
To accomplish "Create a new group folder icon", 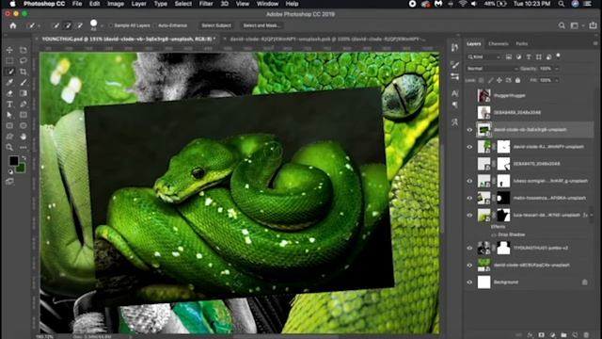I will 563,335.
